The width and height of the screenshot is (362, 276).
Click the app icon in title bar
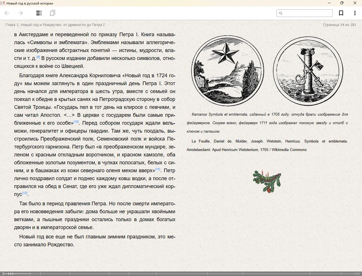pyautogui.click(x=3, y=3)
